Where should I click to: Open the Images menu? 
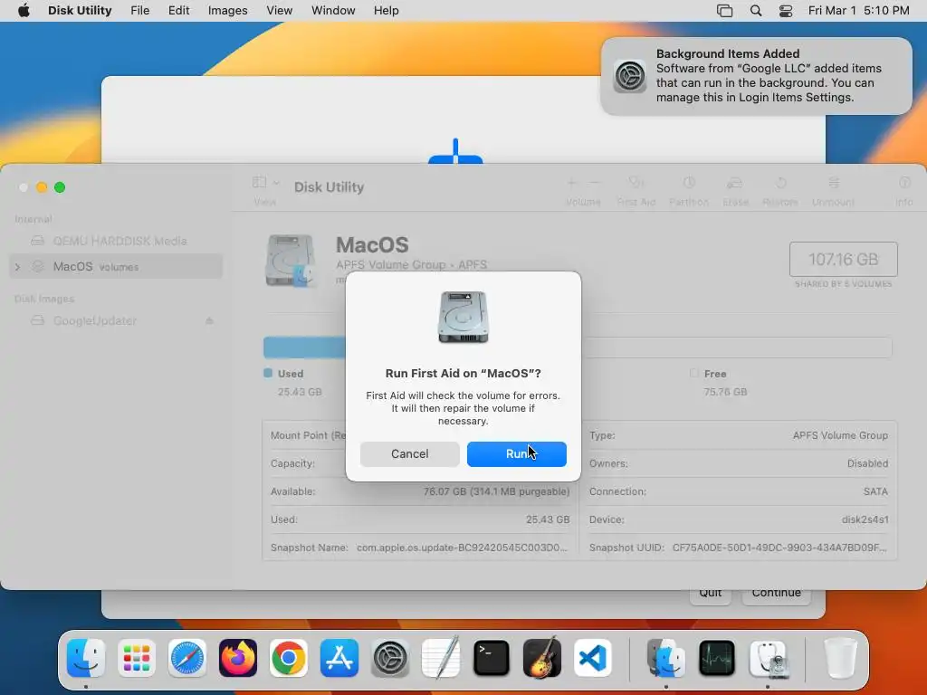(227, 11)
